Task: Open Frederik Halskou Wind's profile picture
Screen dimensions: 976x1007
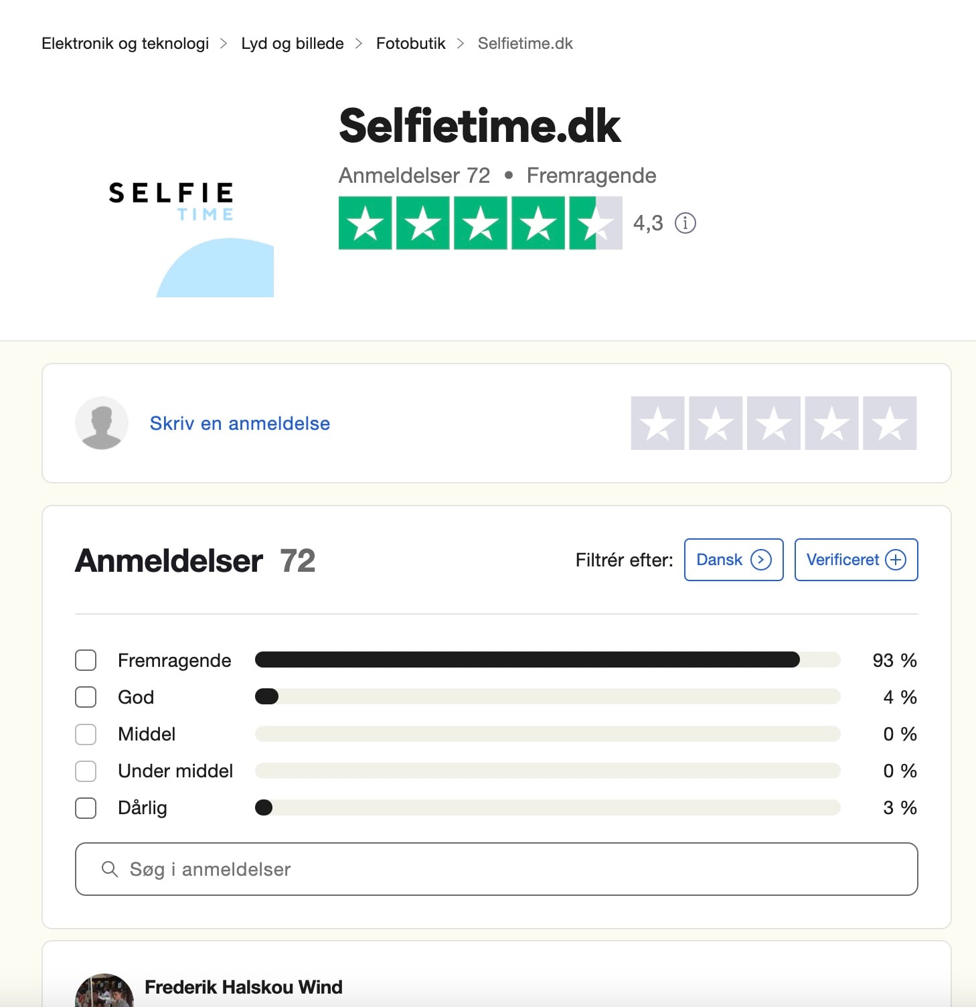Action: (x=104, y=992)
